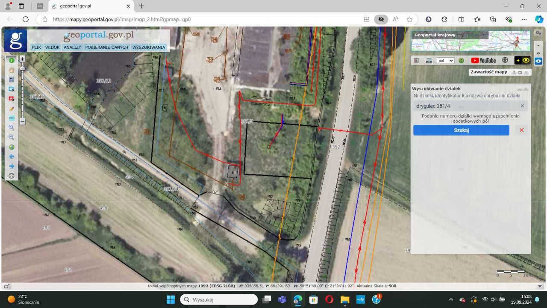
Task: Click the map zoom slider handle
Action: tap(23, 68)
